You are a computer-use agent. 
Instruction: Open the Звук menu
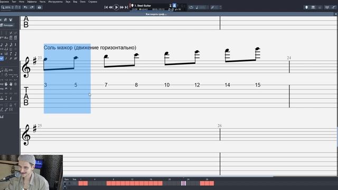pos(68,2)
